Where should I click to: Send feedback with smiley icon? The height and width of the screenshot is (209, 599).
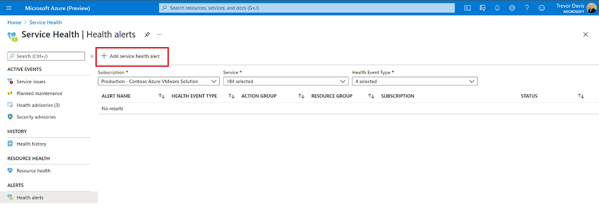(542, 8)
